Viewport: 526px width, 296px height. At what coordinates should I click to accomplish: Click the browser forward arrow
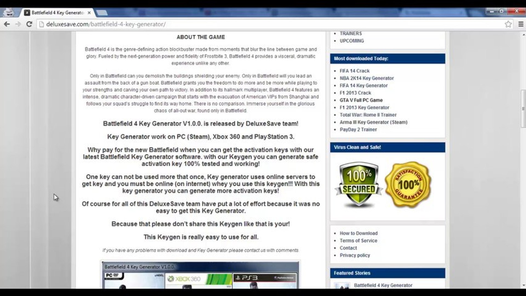point(18,24)
